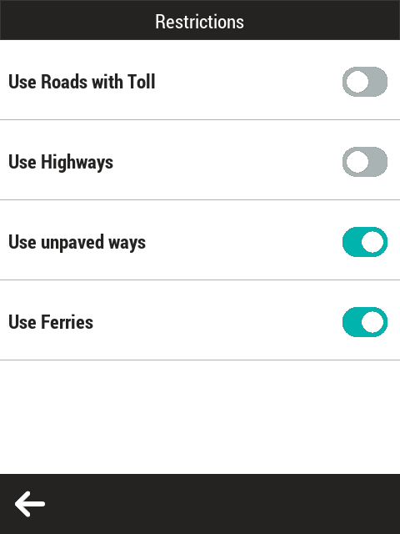Click grey track of the Highways toggle
Screen dimensions: 400x534
click(378, 162)
